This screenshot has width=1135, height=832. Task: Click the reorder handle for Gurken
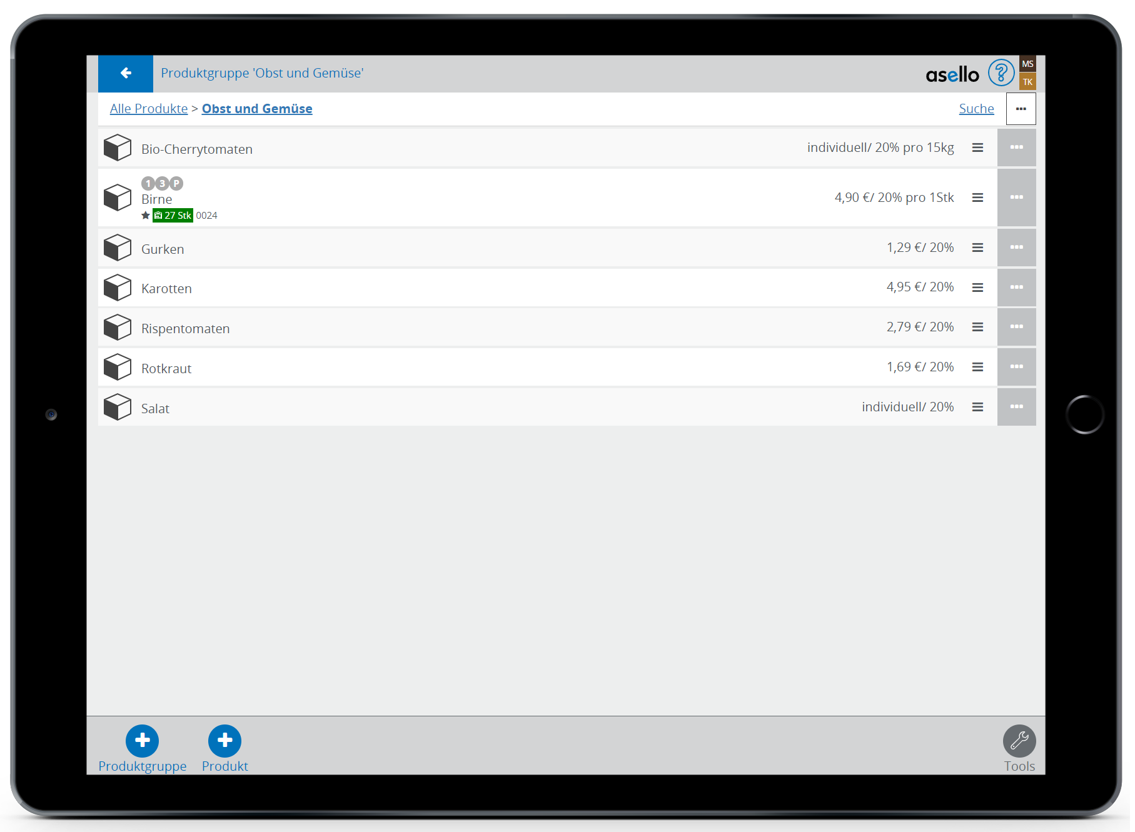[x=977, y=248]
